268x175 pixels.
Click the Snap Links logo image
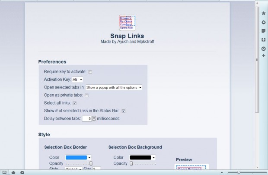(x=127, y=23)
